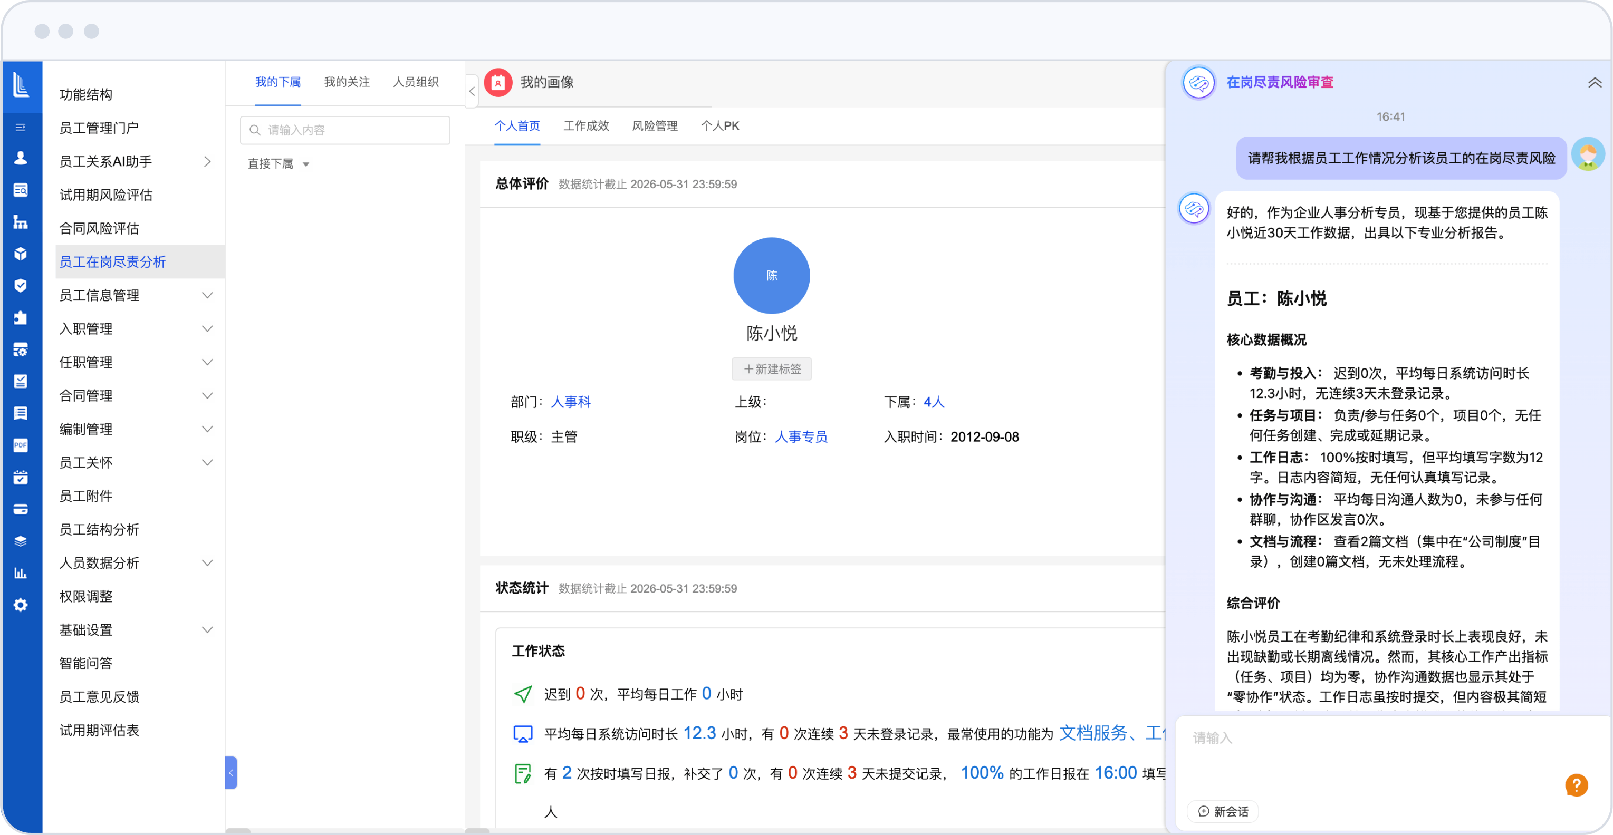
Task: Open the 风险管理 tab
Action: point(655,126)
